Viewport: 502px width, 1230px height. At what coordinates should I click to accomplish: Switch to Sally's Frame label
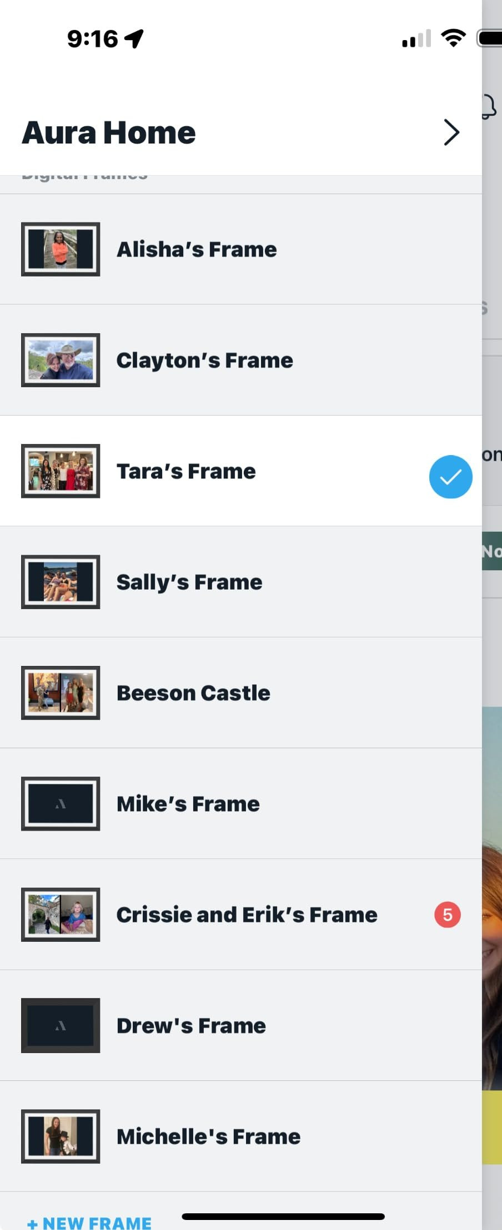click(x=189, y=582)
